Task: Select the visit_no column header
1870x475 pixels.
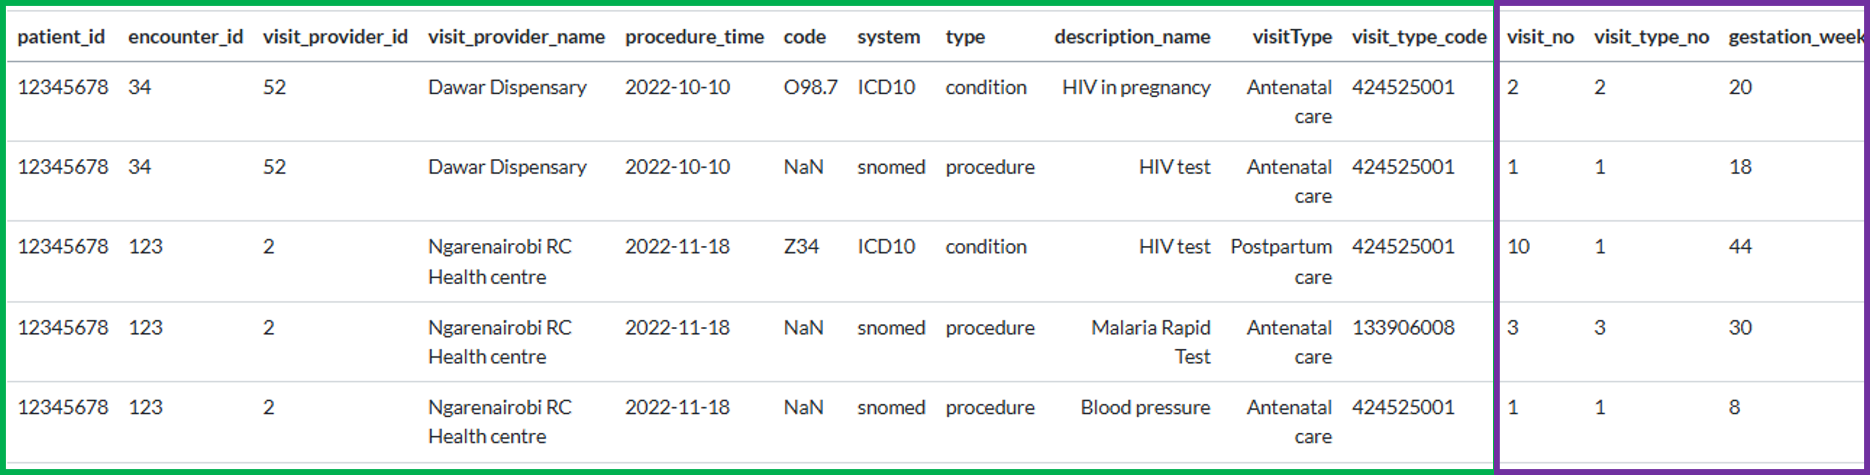Action: tap(1540, 37)
